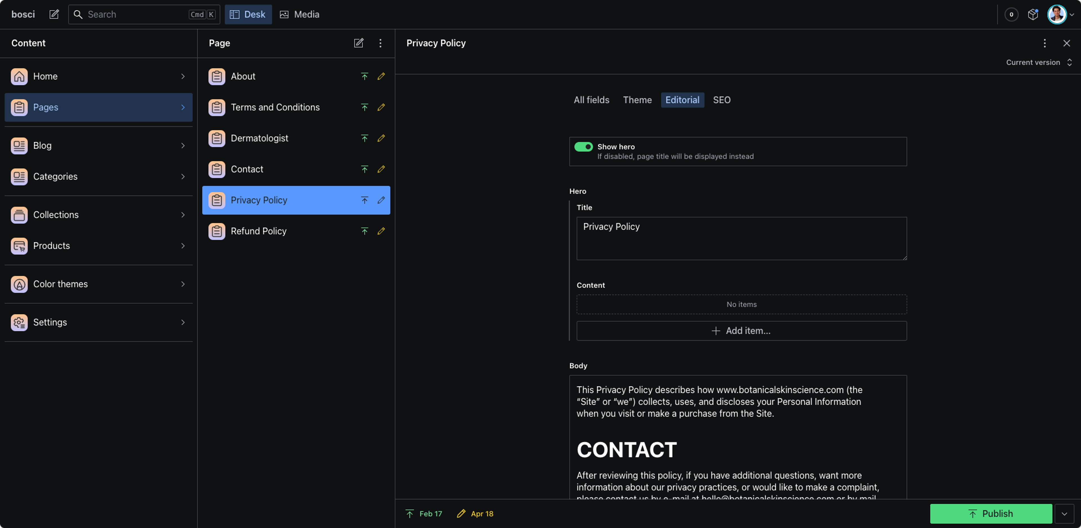Open the Privacy Policy document options menu
Viewport: 1081px width, 528px height.
(1044, 43)
